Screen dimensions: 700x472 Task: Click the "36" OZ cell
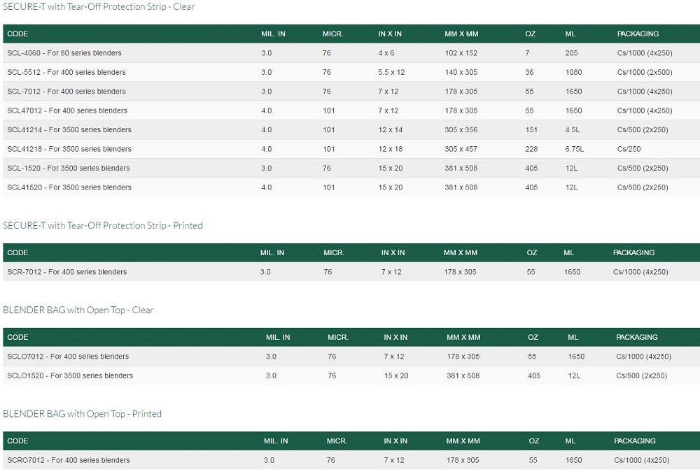click(529, 72)
